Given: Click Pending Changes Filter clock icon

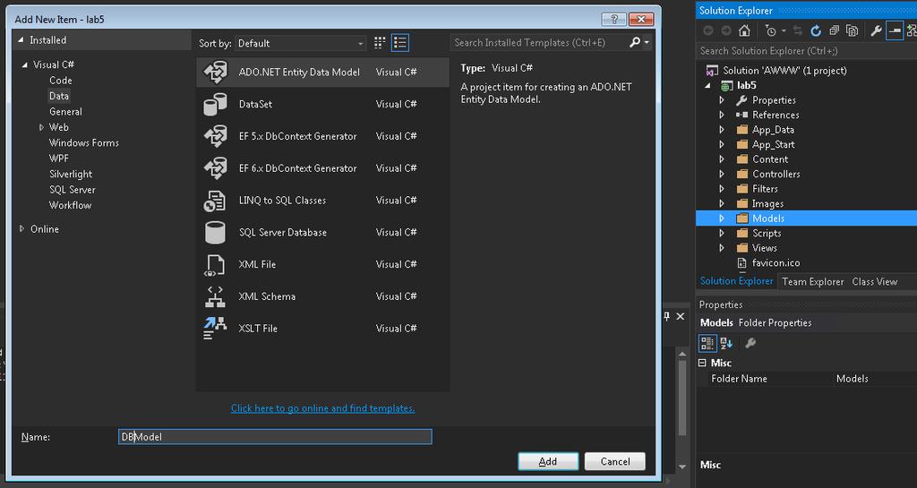Looking at the screenshot, I should [x=771, y=31].
